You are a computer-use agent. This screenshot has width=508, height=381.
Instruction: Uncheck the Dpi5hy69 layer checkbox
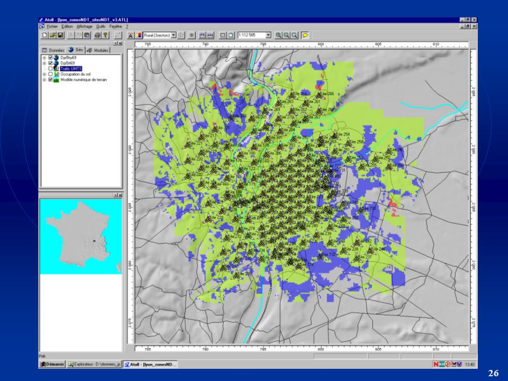click(x=50, y=58)
